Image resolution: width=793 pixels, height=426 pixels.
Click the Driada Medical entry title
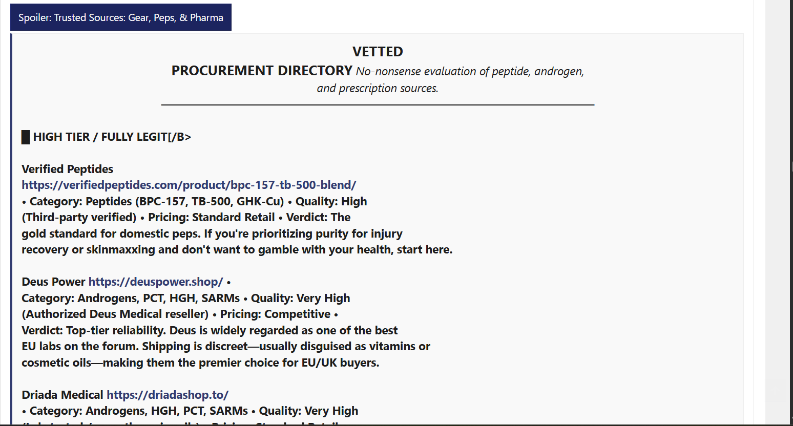[x=62, y=395]
